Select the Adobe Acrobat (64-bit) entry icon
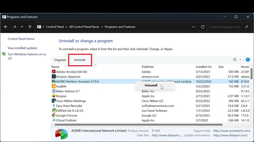This screenshot has width=254, height=142. point(54,72)
